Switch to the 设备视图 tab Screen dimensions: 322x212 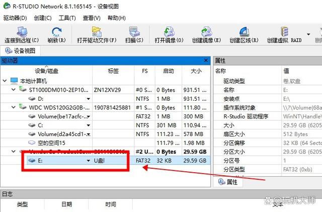[20, 50]
